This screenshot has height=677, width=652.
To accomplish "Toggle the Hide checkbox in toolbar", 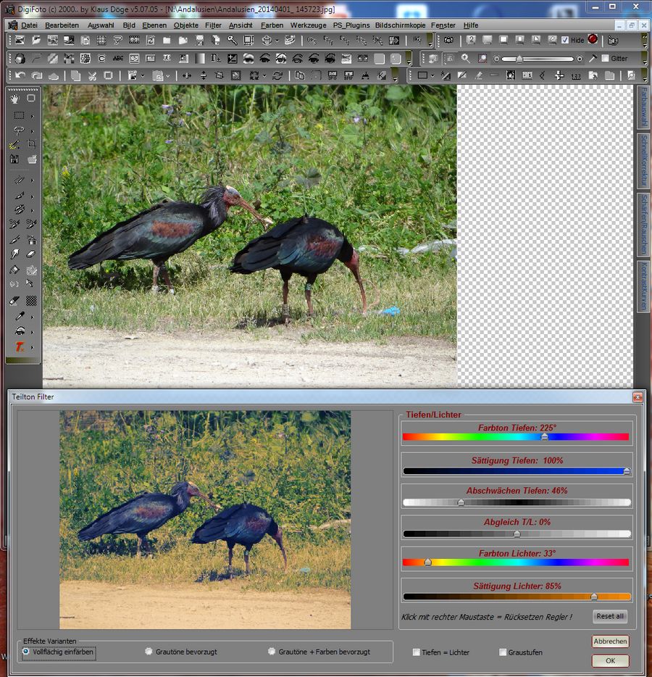I will [x=565, y=40].
